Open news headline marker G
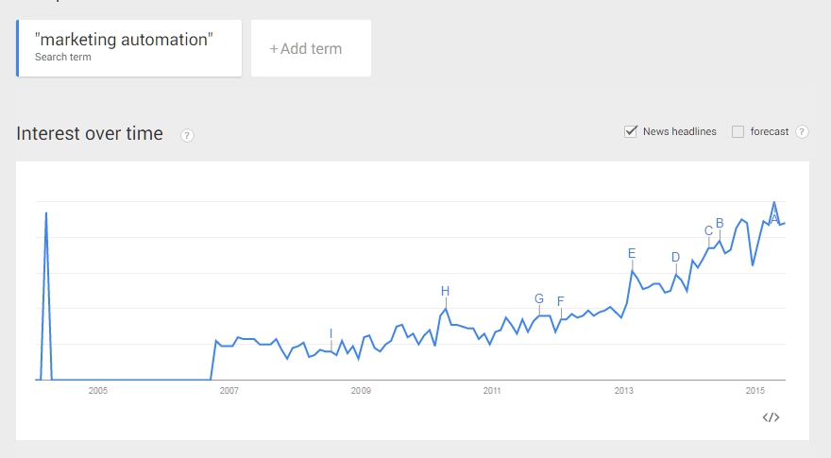Image resolution: width=831 pixels, height=458 pixels. 539,298
